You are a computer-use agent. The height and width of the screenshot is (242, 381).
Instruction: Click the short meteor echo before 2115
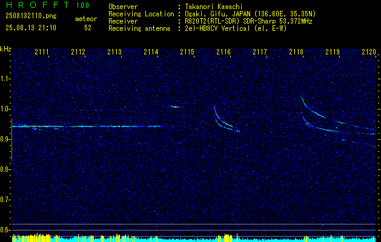[x=175, y=106]
